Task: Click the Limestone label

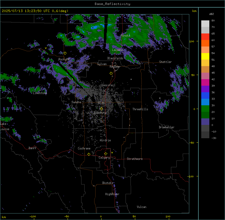Action: tap(40, 93)
